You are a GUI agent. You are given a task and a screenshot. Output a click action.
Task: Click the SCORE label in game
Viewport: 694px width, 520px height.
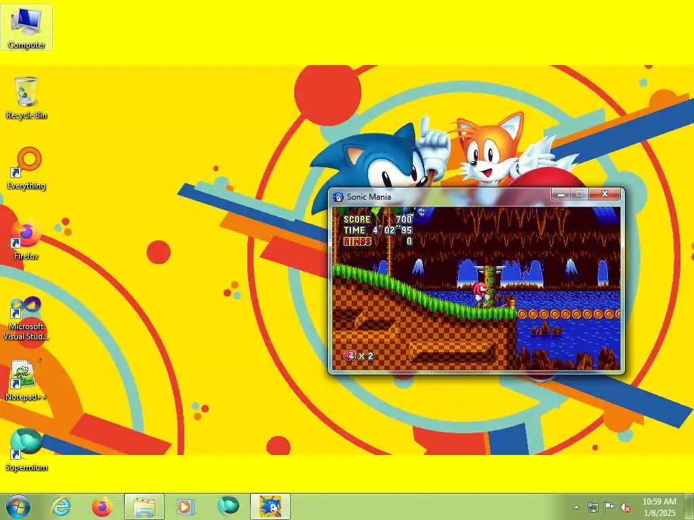pos(356,219)
